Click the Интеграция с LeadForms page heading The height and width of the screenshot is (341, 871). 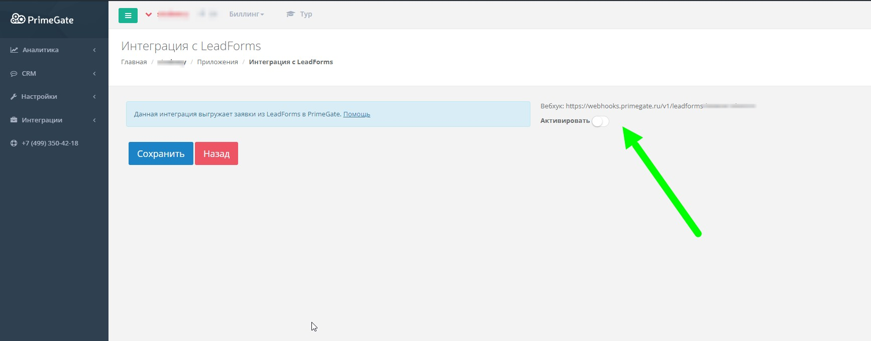click(191, 46)
